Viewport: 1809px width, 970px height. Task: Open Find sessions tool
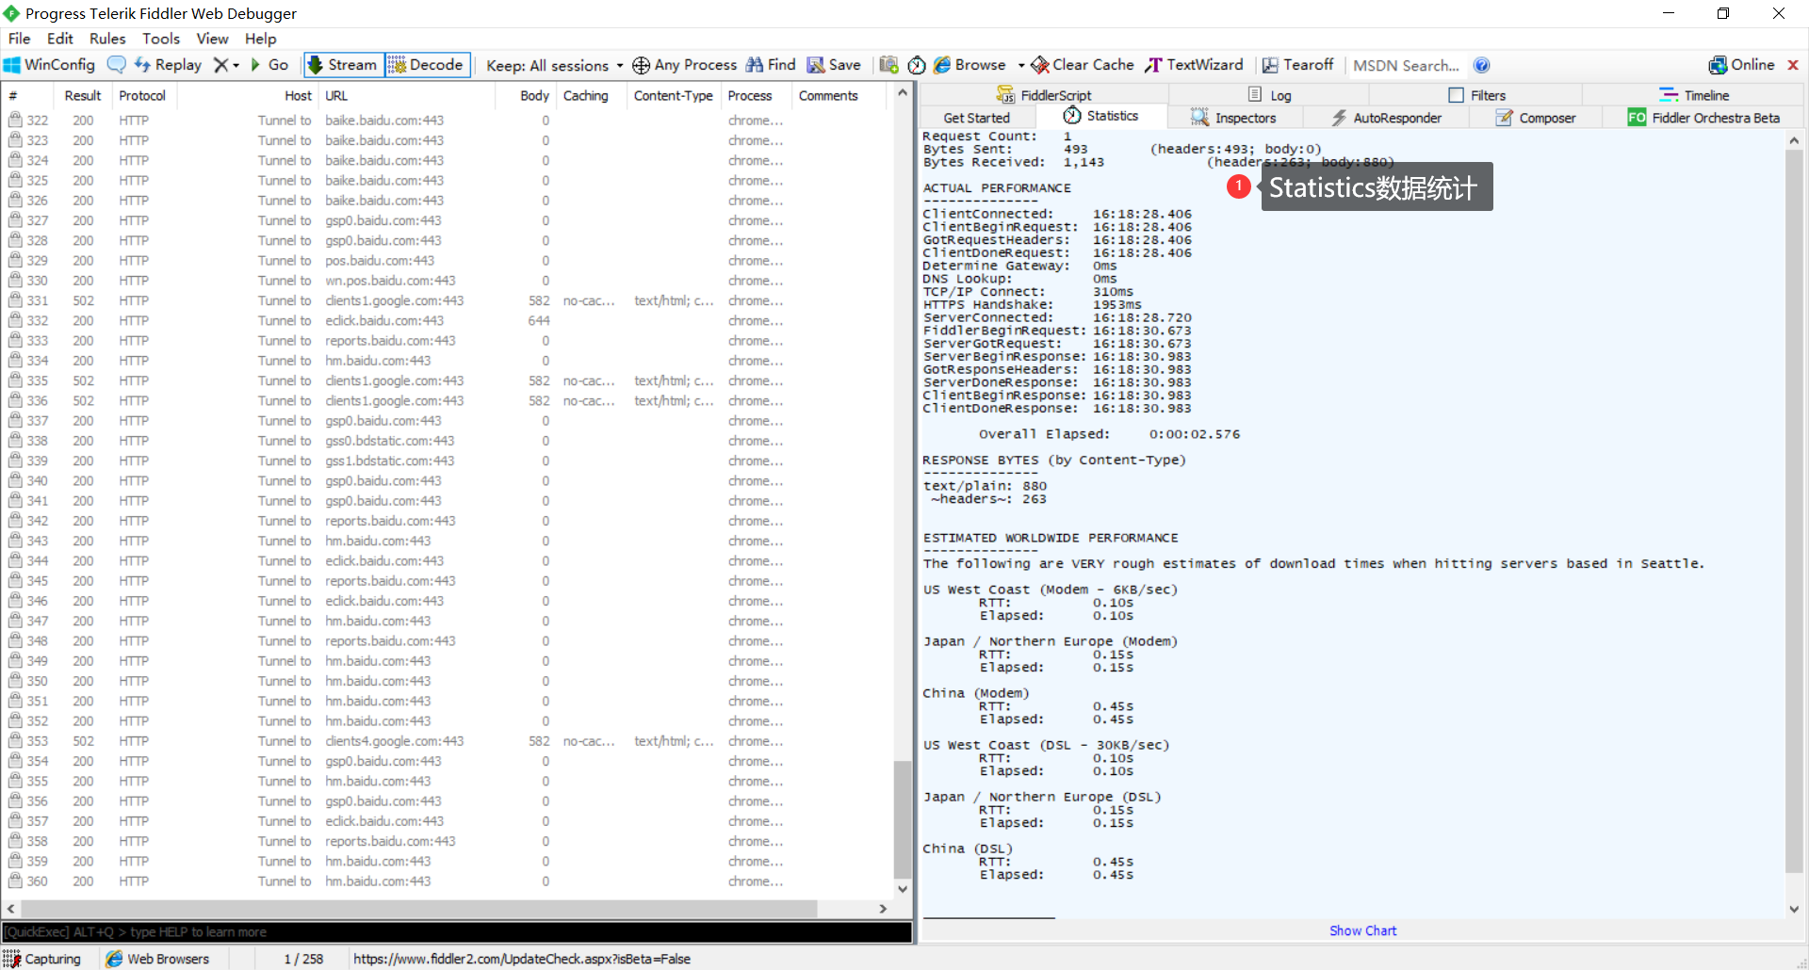772,65
